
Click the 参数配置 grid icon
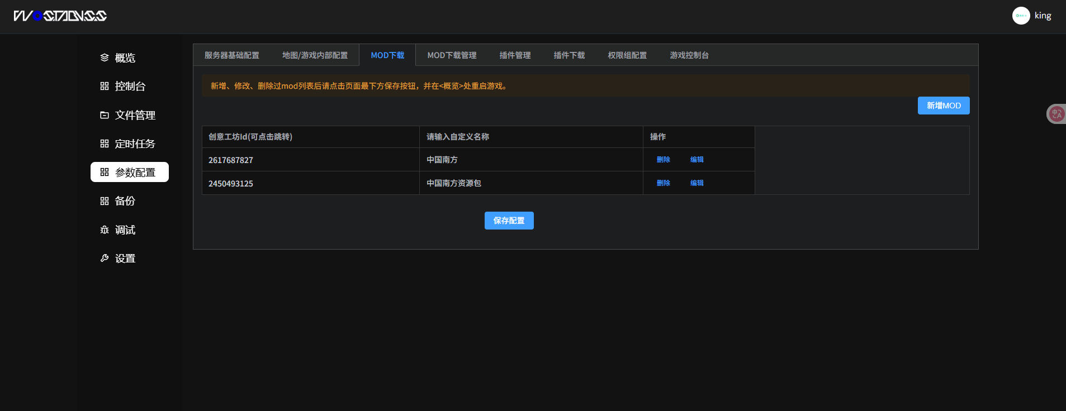[105, 172]
